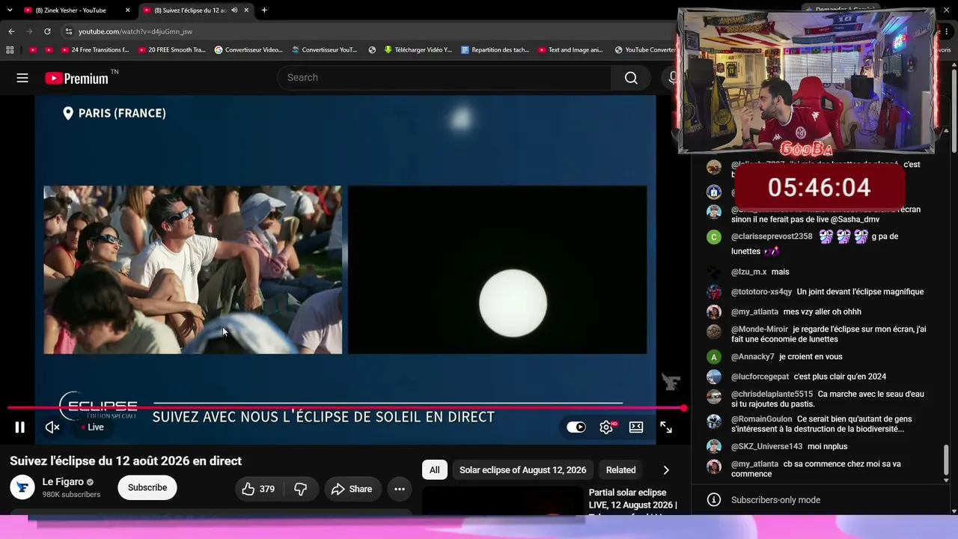Open the tab search dropdown arrow
The height and width of the screenshot is (539, 958).
(x=9, y=10)
